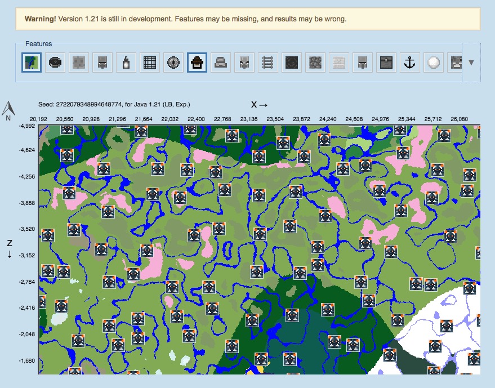
Task: Click X coordinate label 20,560
Action: [65, 119]
